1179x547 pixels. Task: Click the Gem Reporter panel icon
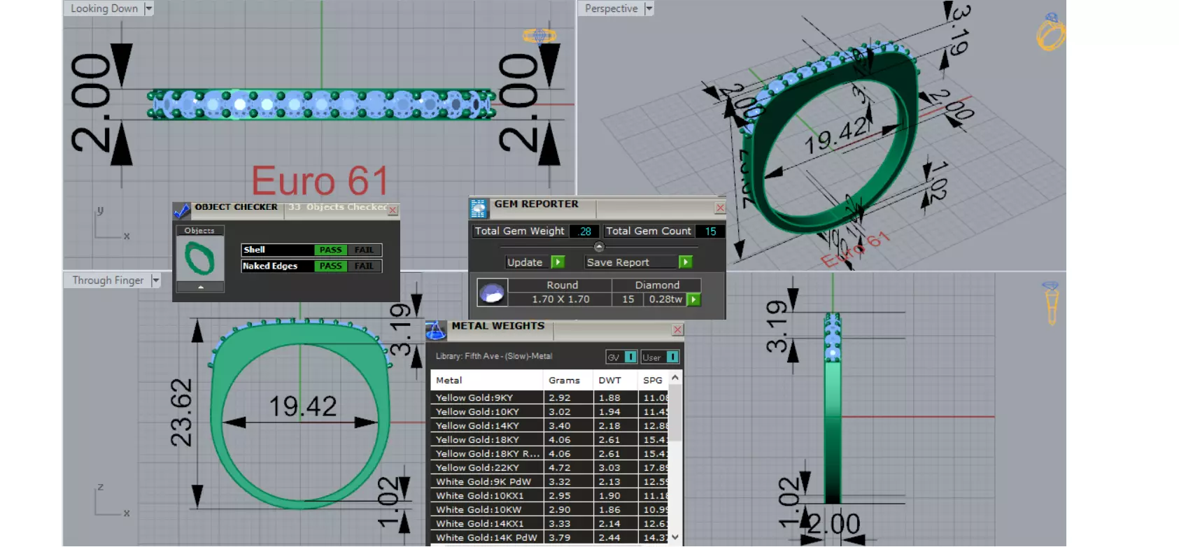(x=479, y=208)
